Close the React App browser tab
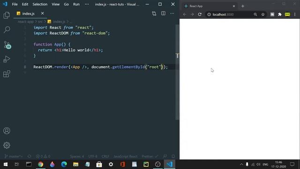Screen dimensions: 300x169 pyautogui.click(x=234, y=6)
